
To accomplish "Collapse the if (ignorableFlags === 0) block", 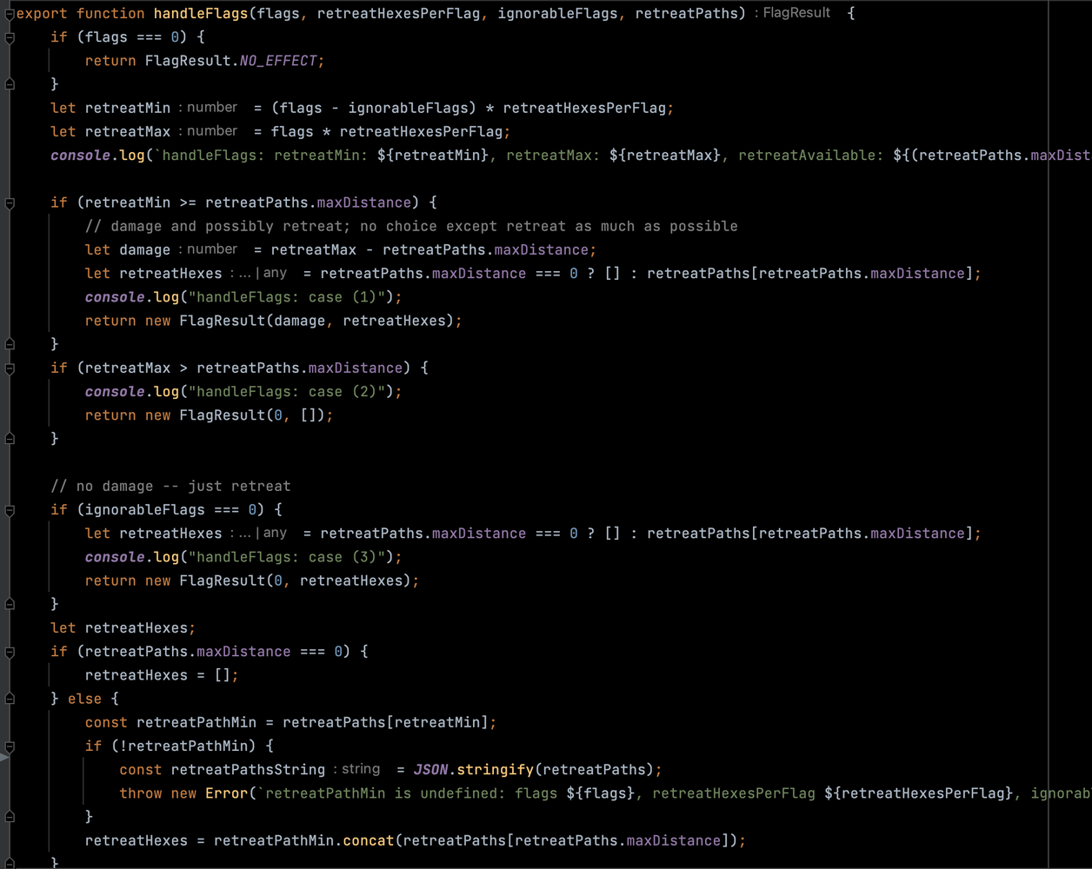I will click(x=10, y=509).
